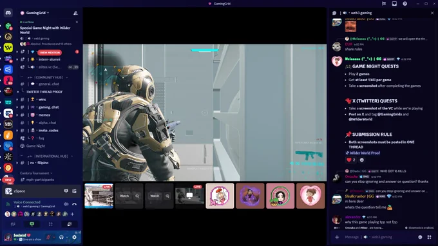This screenshot has height=246, width=438.
Task: Open the blue square server icon in server list
Action: click(x=8, y=70)
